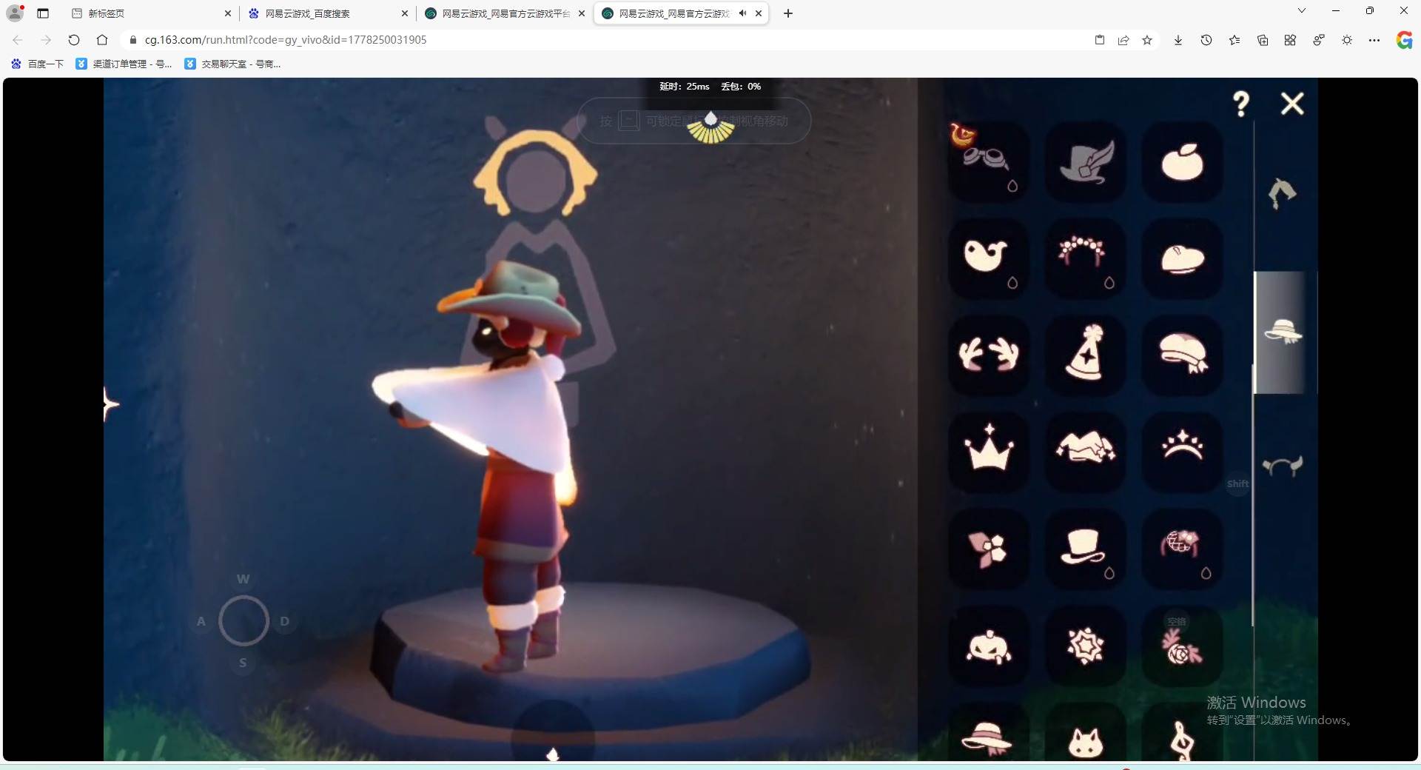Equip the pumpkin hat item
Viewport: 1421px width, 770px height.
tap(988, 646)
